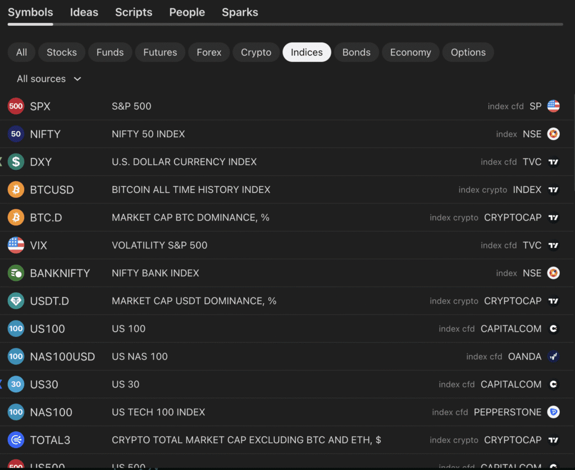Click CRYPTOCAP icon in USDT.D row
This screenshot has width=575, height=470.
[x=553, y=301]
